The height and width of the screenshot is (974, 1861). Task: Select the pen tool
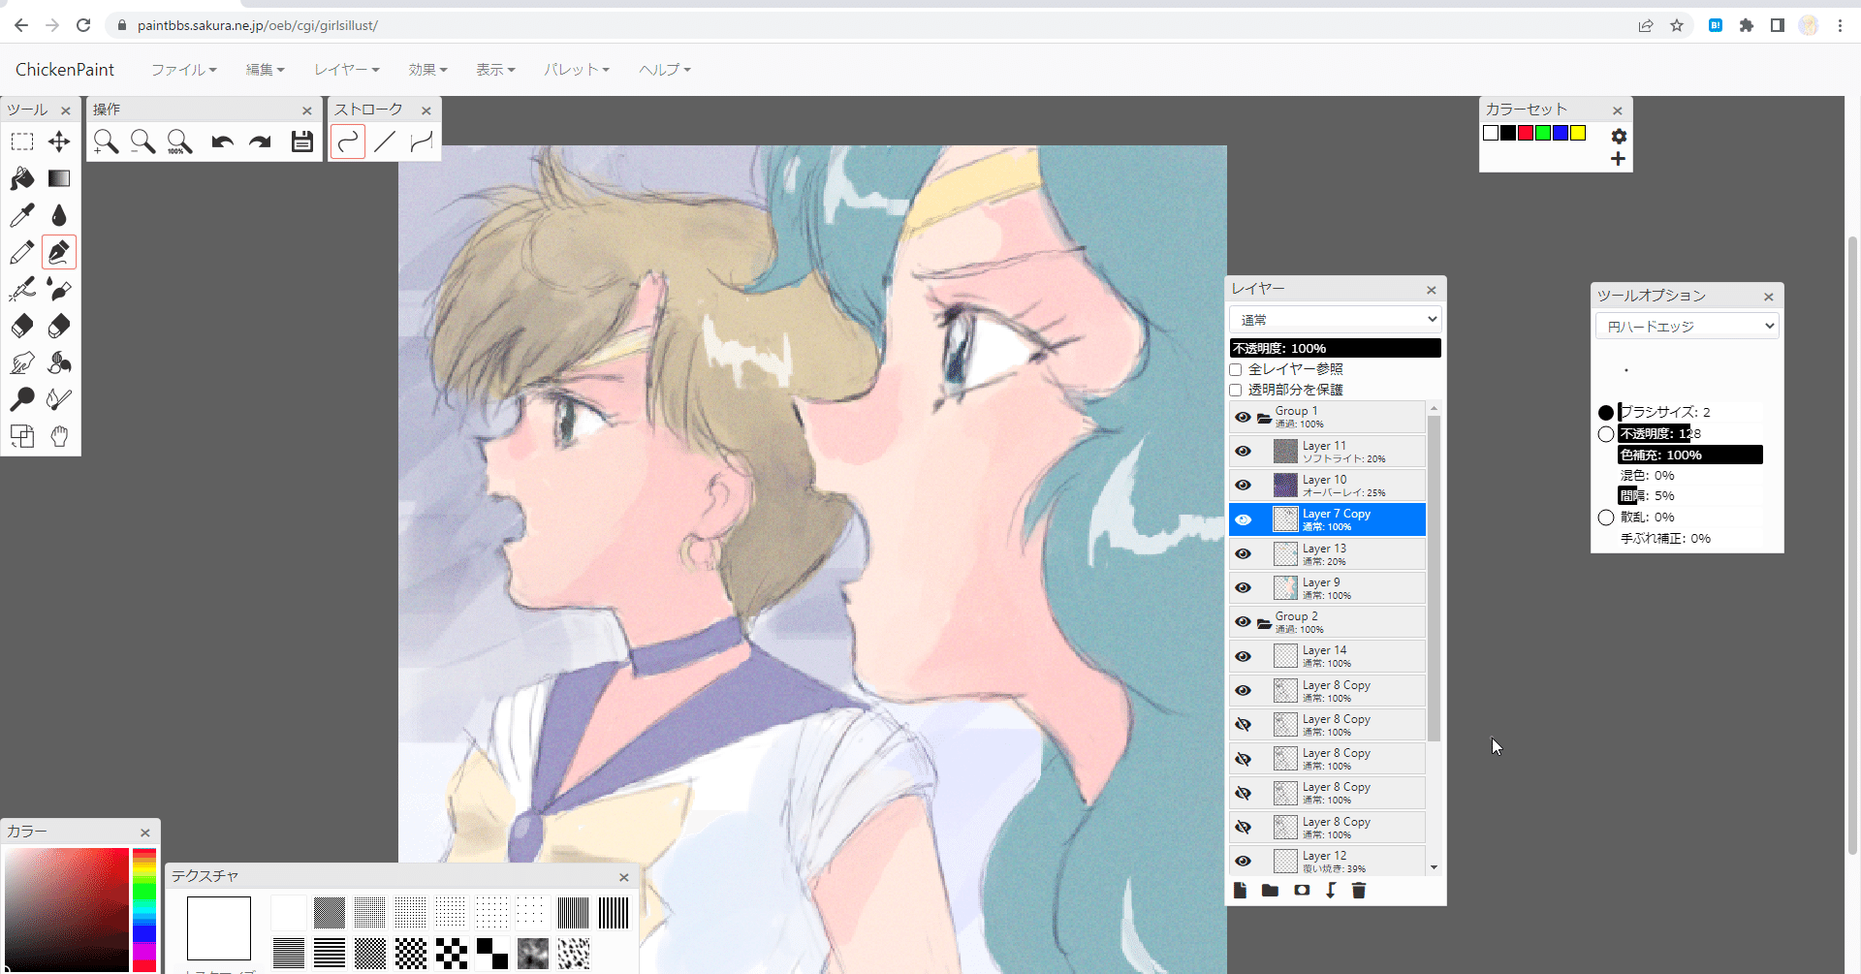(x=59, y=252)
